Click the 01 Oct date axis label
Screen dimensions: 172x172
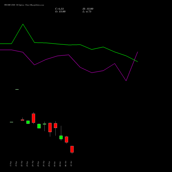[x=55, y=164]
